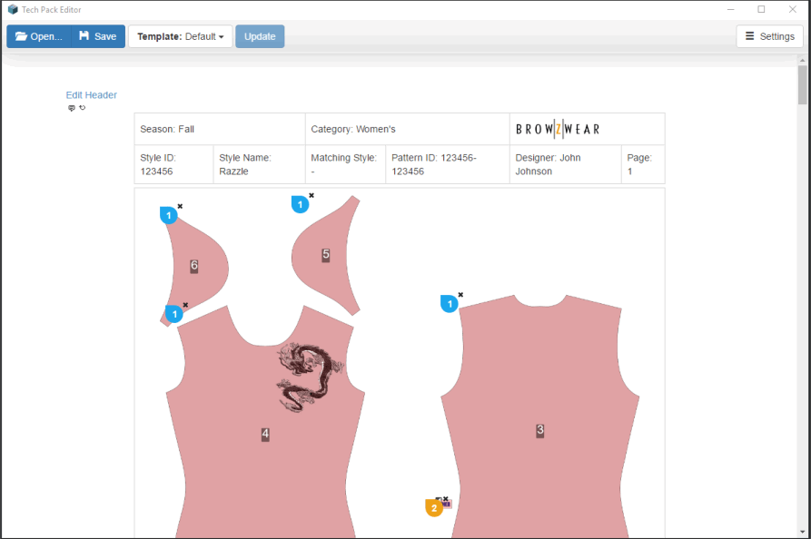
Task: Click the piece number 4 label
Action: tap(265, 435)
